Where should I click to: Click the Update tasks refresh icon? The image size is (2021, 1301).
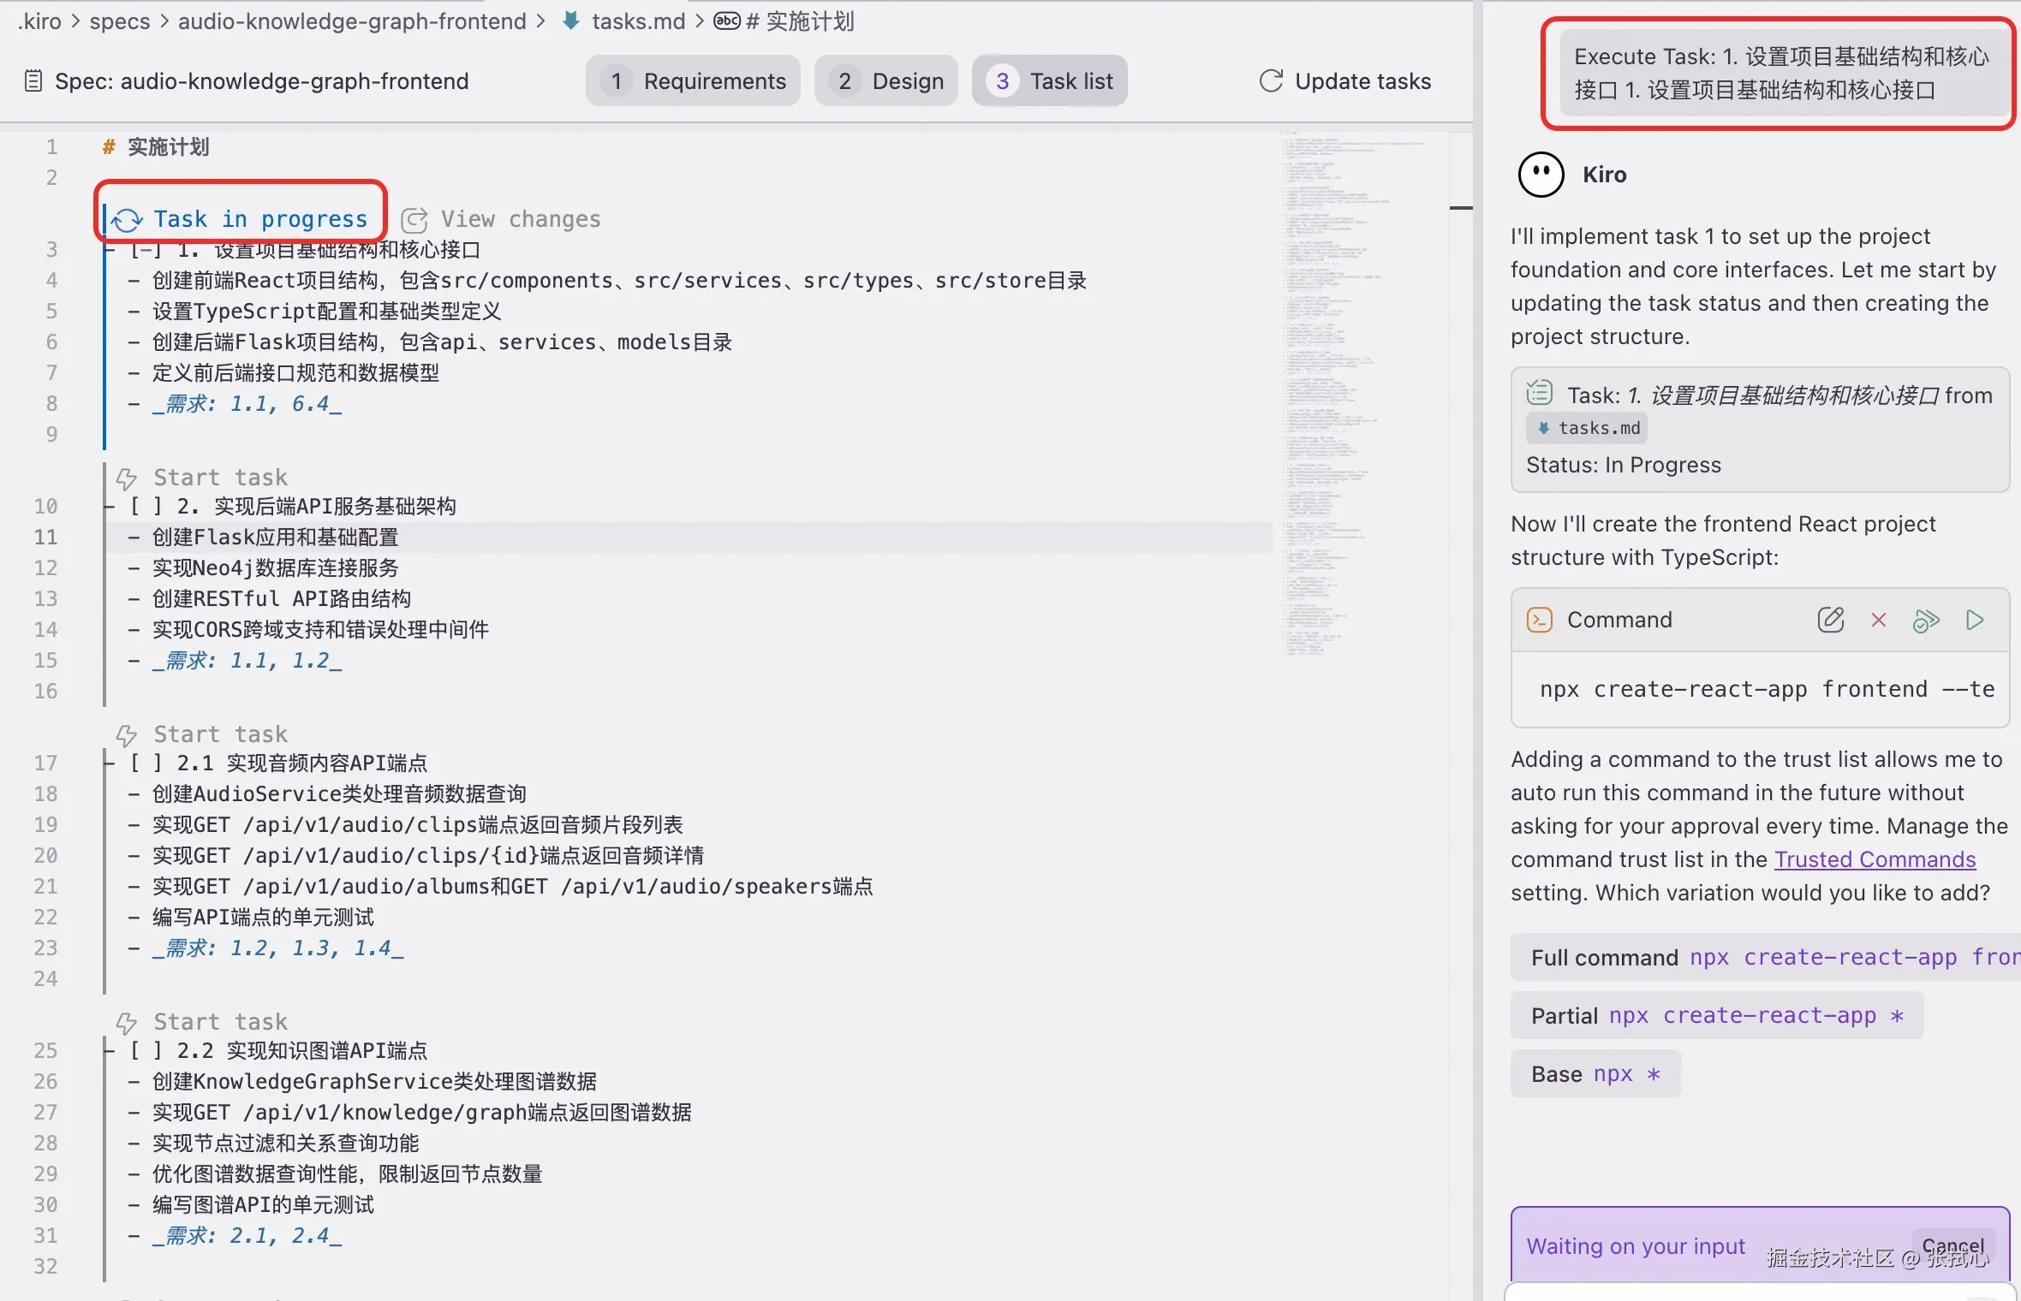pos(1271,81)
